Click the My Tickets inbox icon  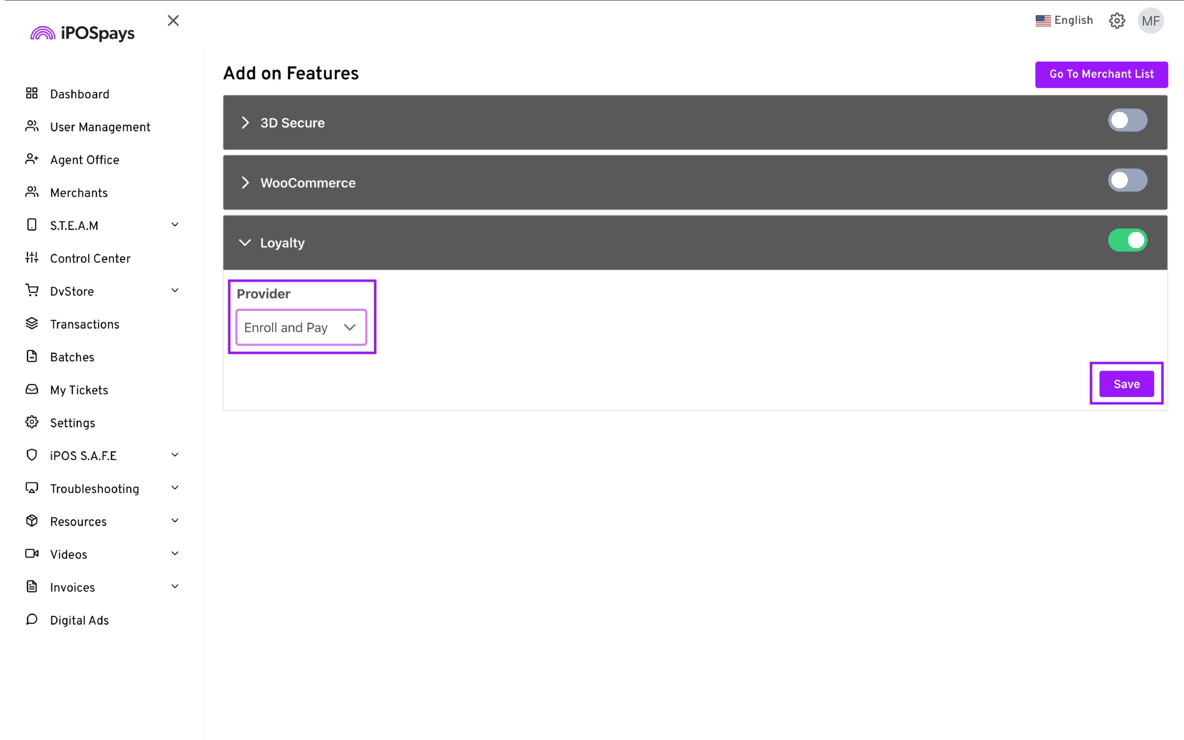point(32,389)
